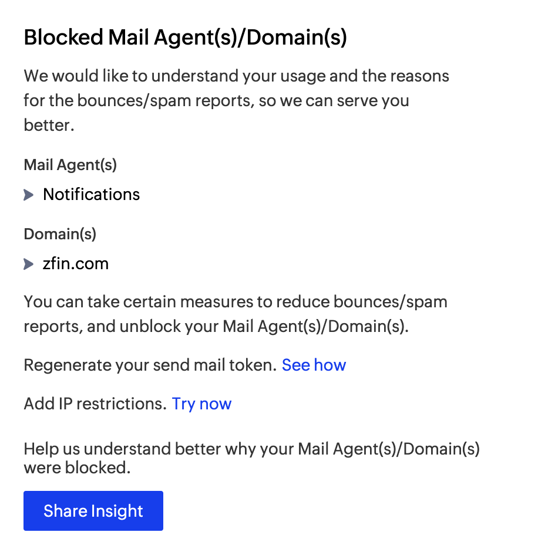Click "You can take certain measures" line
Viewport: 538px width, 556px height.
tap(236, 302)
